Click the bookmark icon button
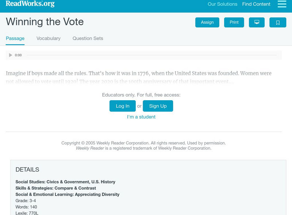 [x=278, y=22]
